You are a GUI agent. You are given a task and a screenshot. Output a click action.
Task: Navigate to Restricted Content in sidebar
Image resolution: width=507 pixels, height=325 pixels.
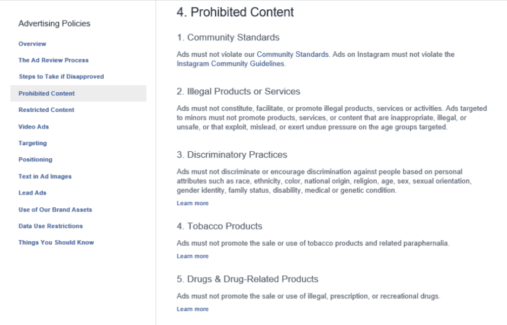click(46, 110)
